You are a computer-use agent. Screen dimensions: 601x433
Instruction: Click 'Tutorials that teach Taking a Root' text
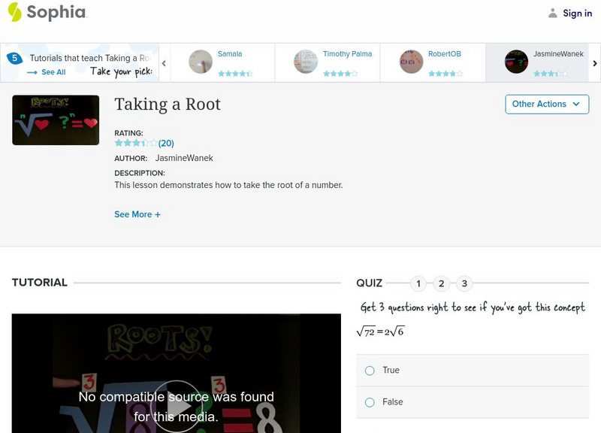point(90,58)
